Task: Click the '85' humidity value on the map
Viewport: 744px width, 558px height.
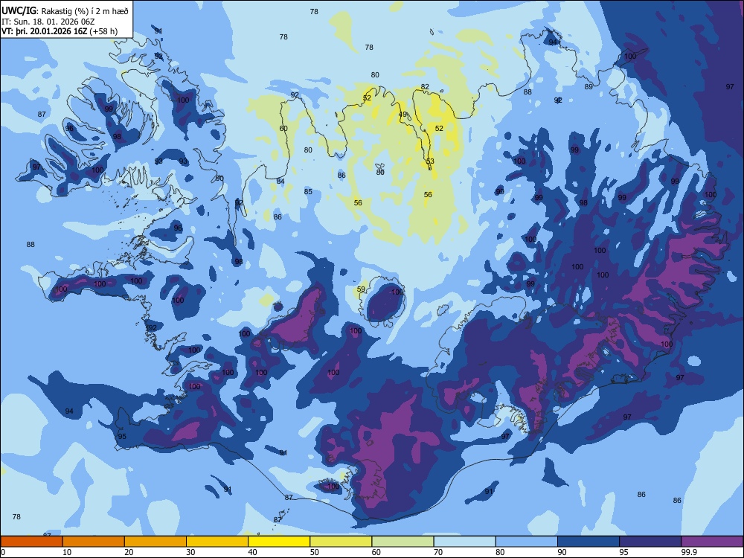Action: coord(308,192)
